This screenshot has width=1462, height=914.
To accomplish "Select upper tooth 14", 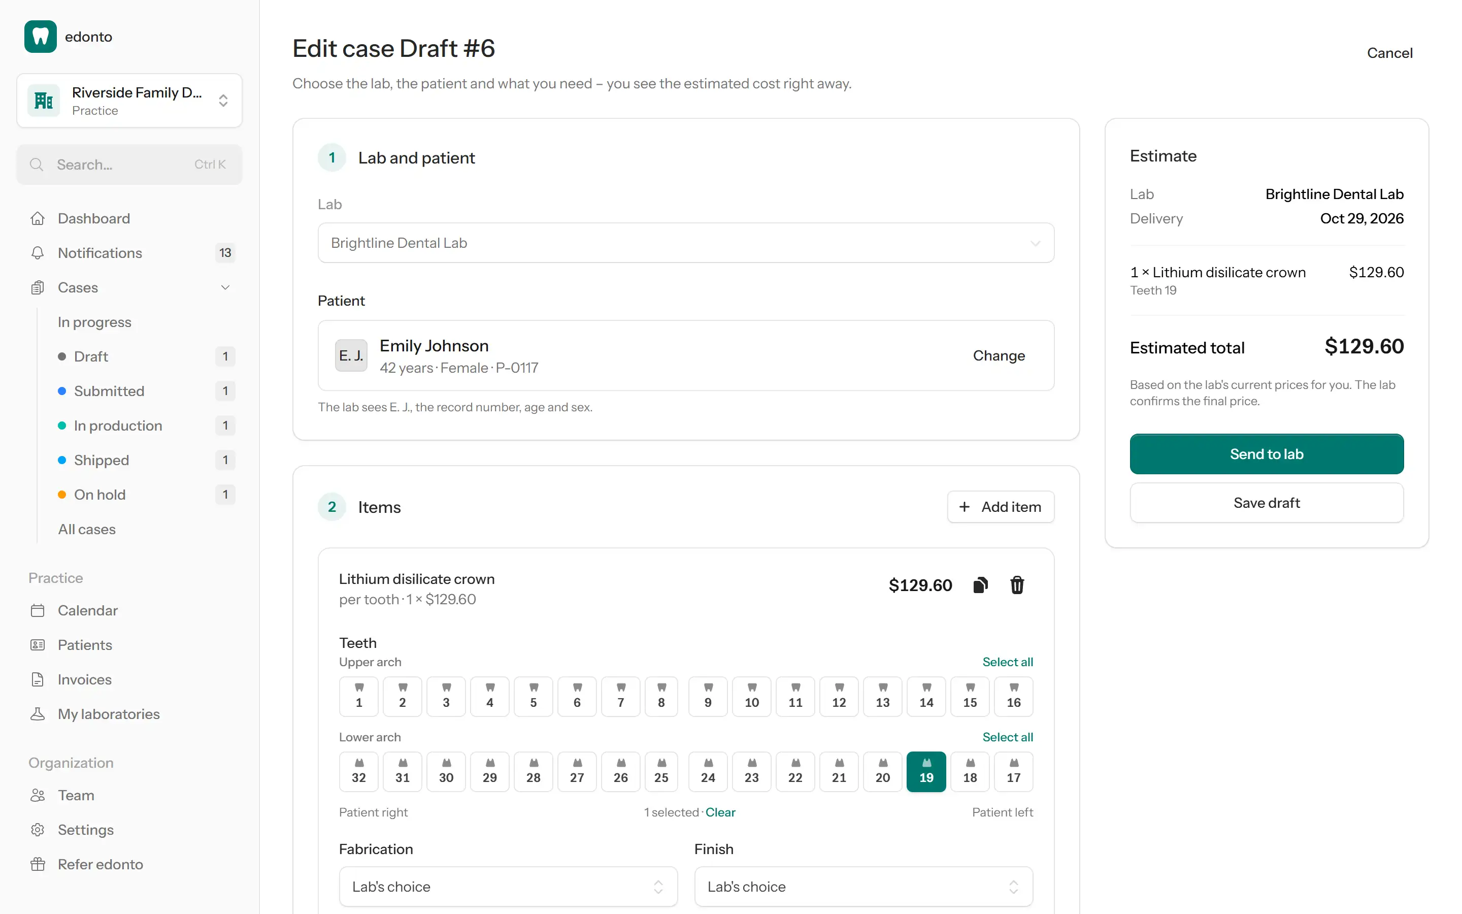I will [x=926, y=696].
